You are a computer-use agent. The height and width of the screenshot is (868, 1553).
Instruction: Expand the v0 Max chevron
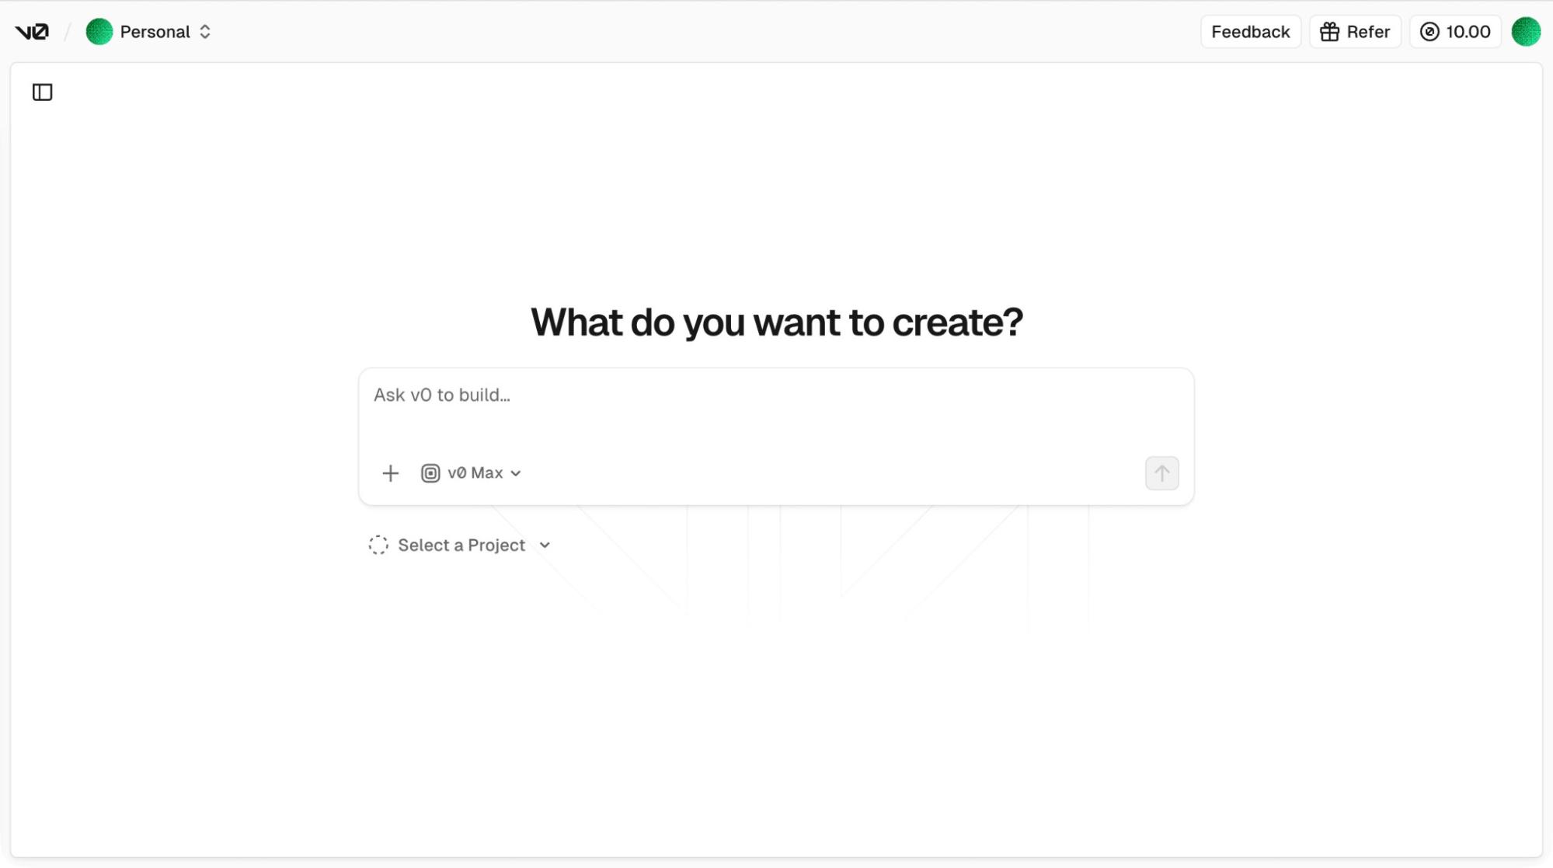516,473
